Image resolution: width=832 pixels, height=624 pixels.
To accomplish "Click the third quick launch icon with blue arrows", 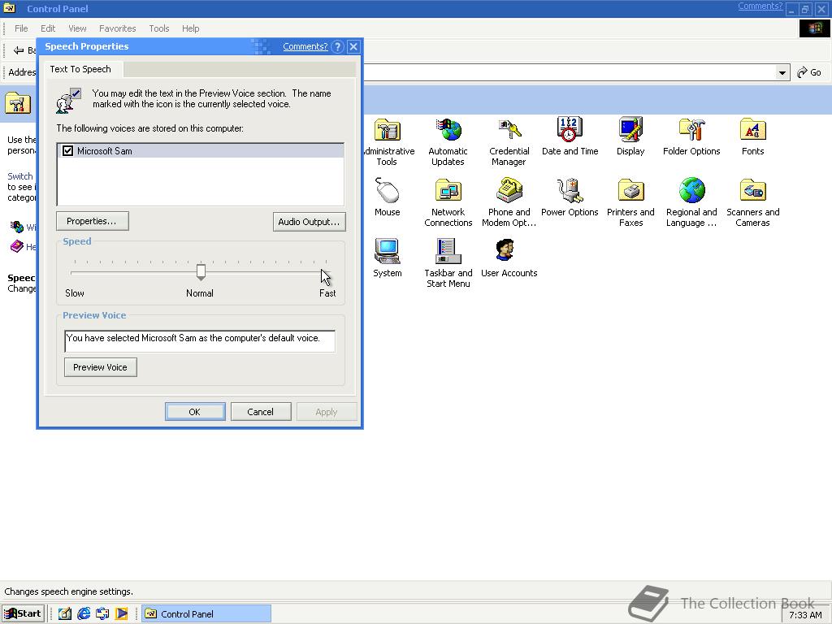I will [102, 614].
